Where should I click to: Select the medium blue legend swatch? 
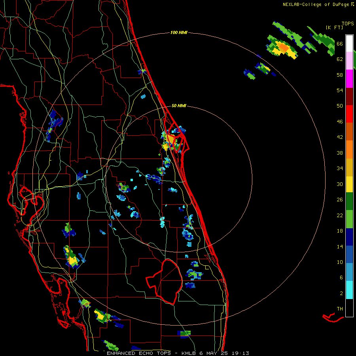tap(349, 255)
